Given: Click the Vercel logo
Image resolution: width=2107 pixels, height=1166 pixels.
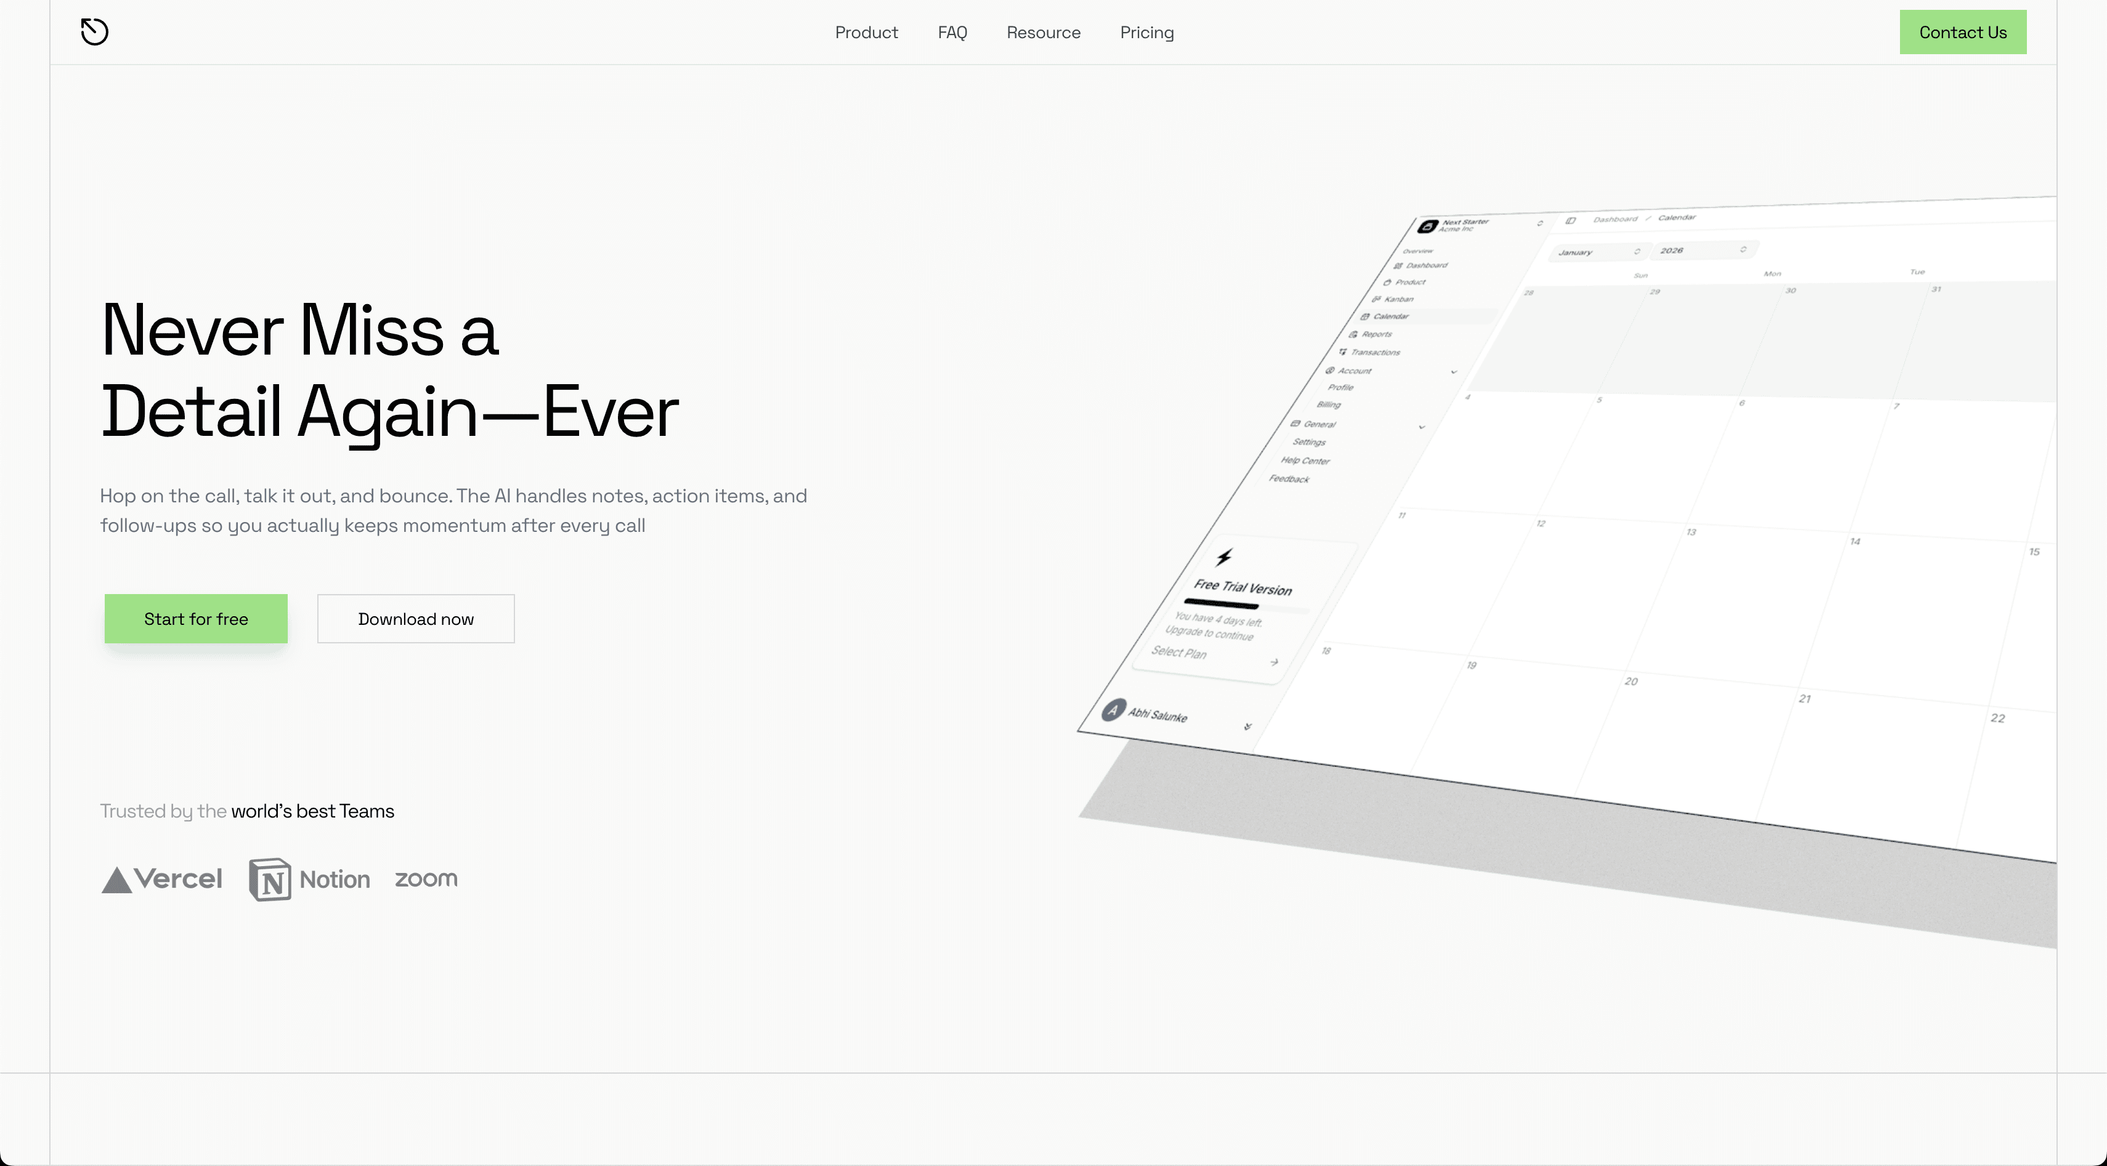Looking at the screenshot, I should click(x=161, y=879).
